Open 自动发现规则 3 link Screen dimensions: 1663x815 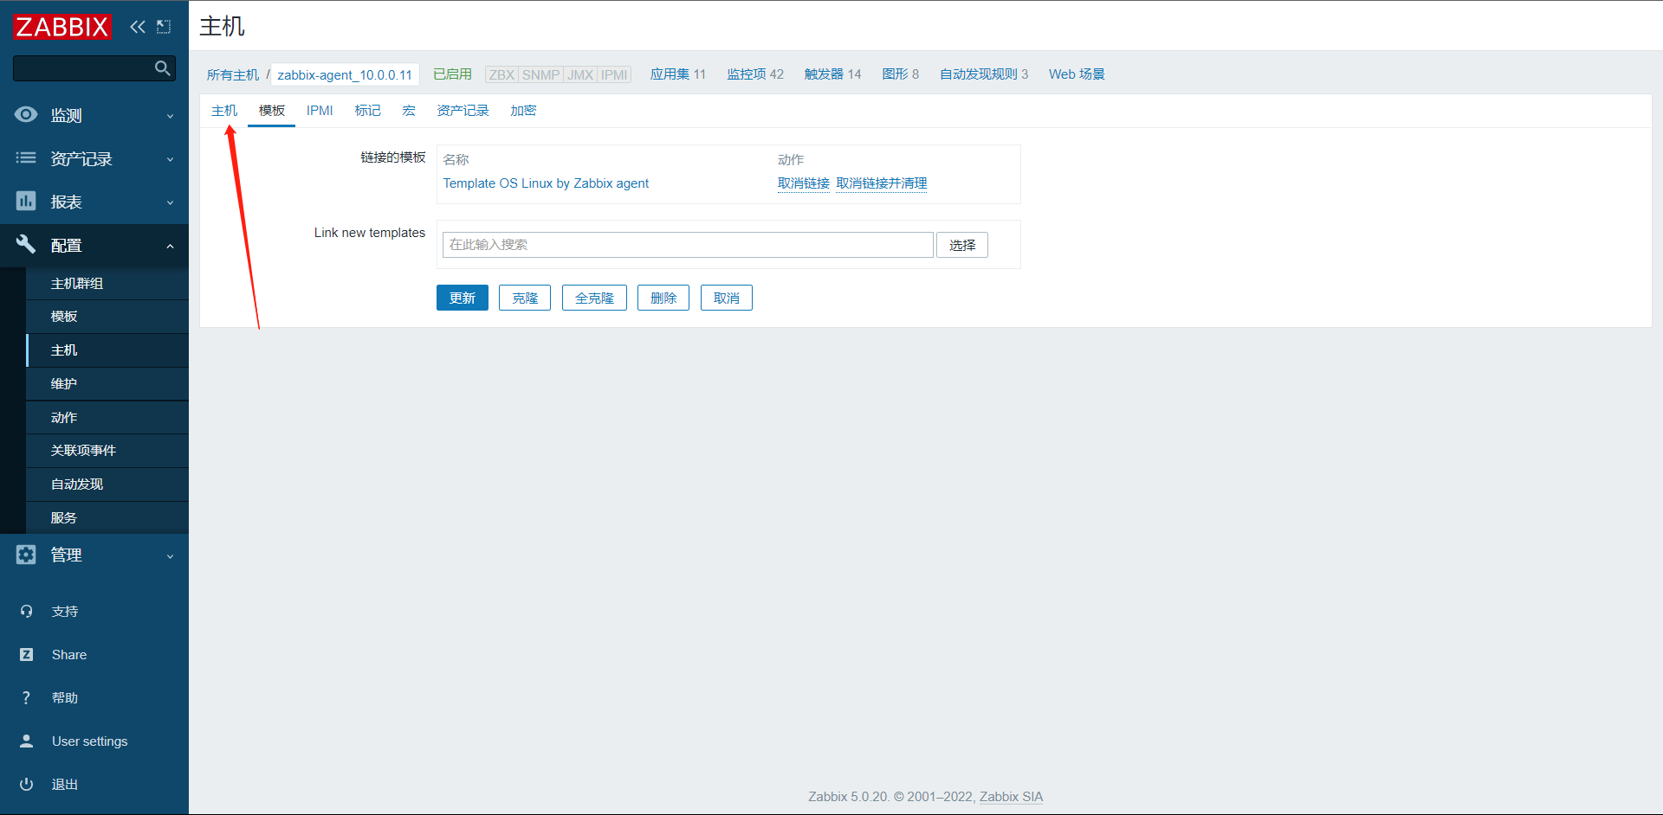984,74
